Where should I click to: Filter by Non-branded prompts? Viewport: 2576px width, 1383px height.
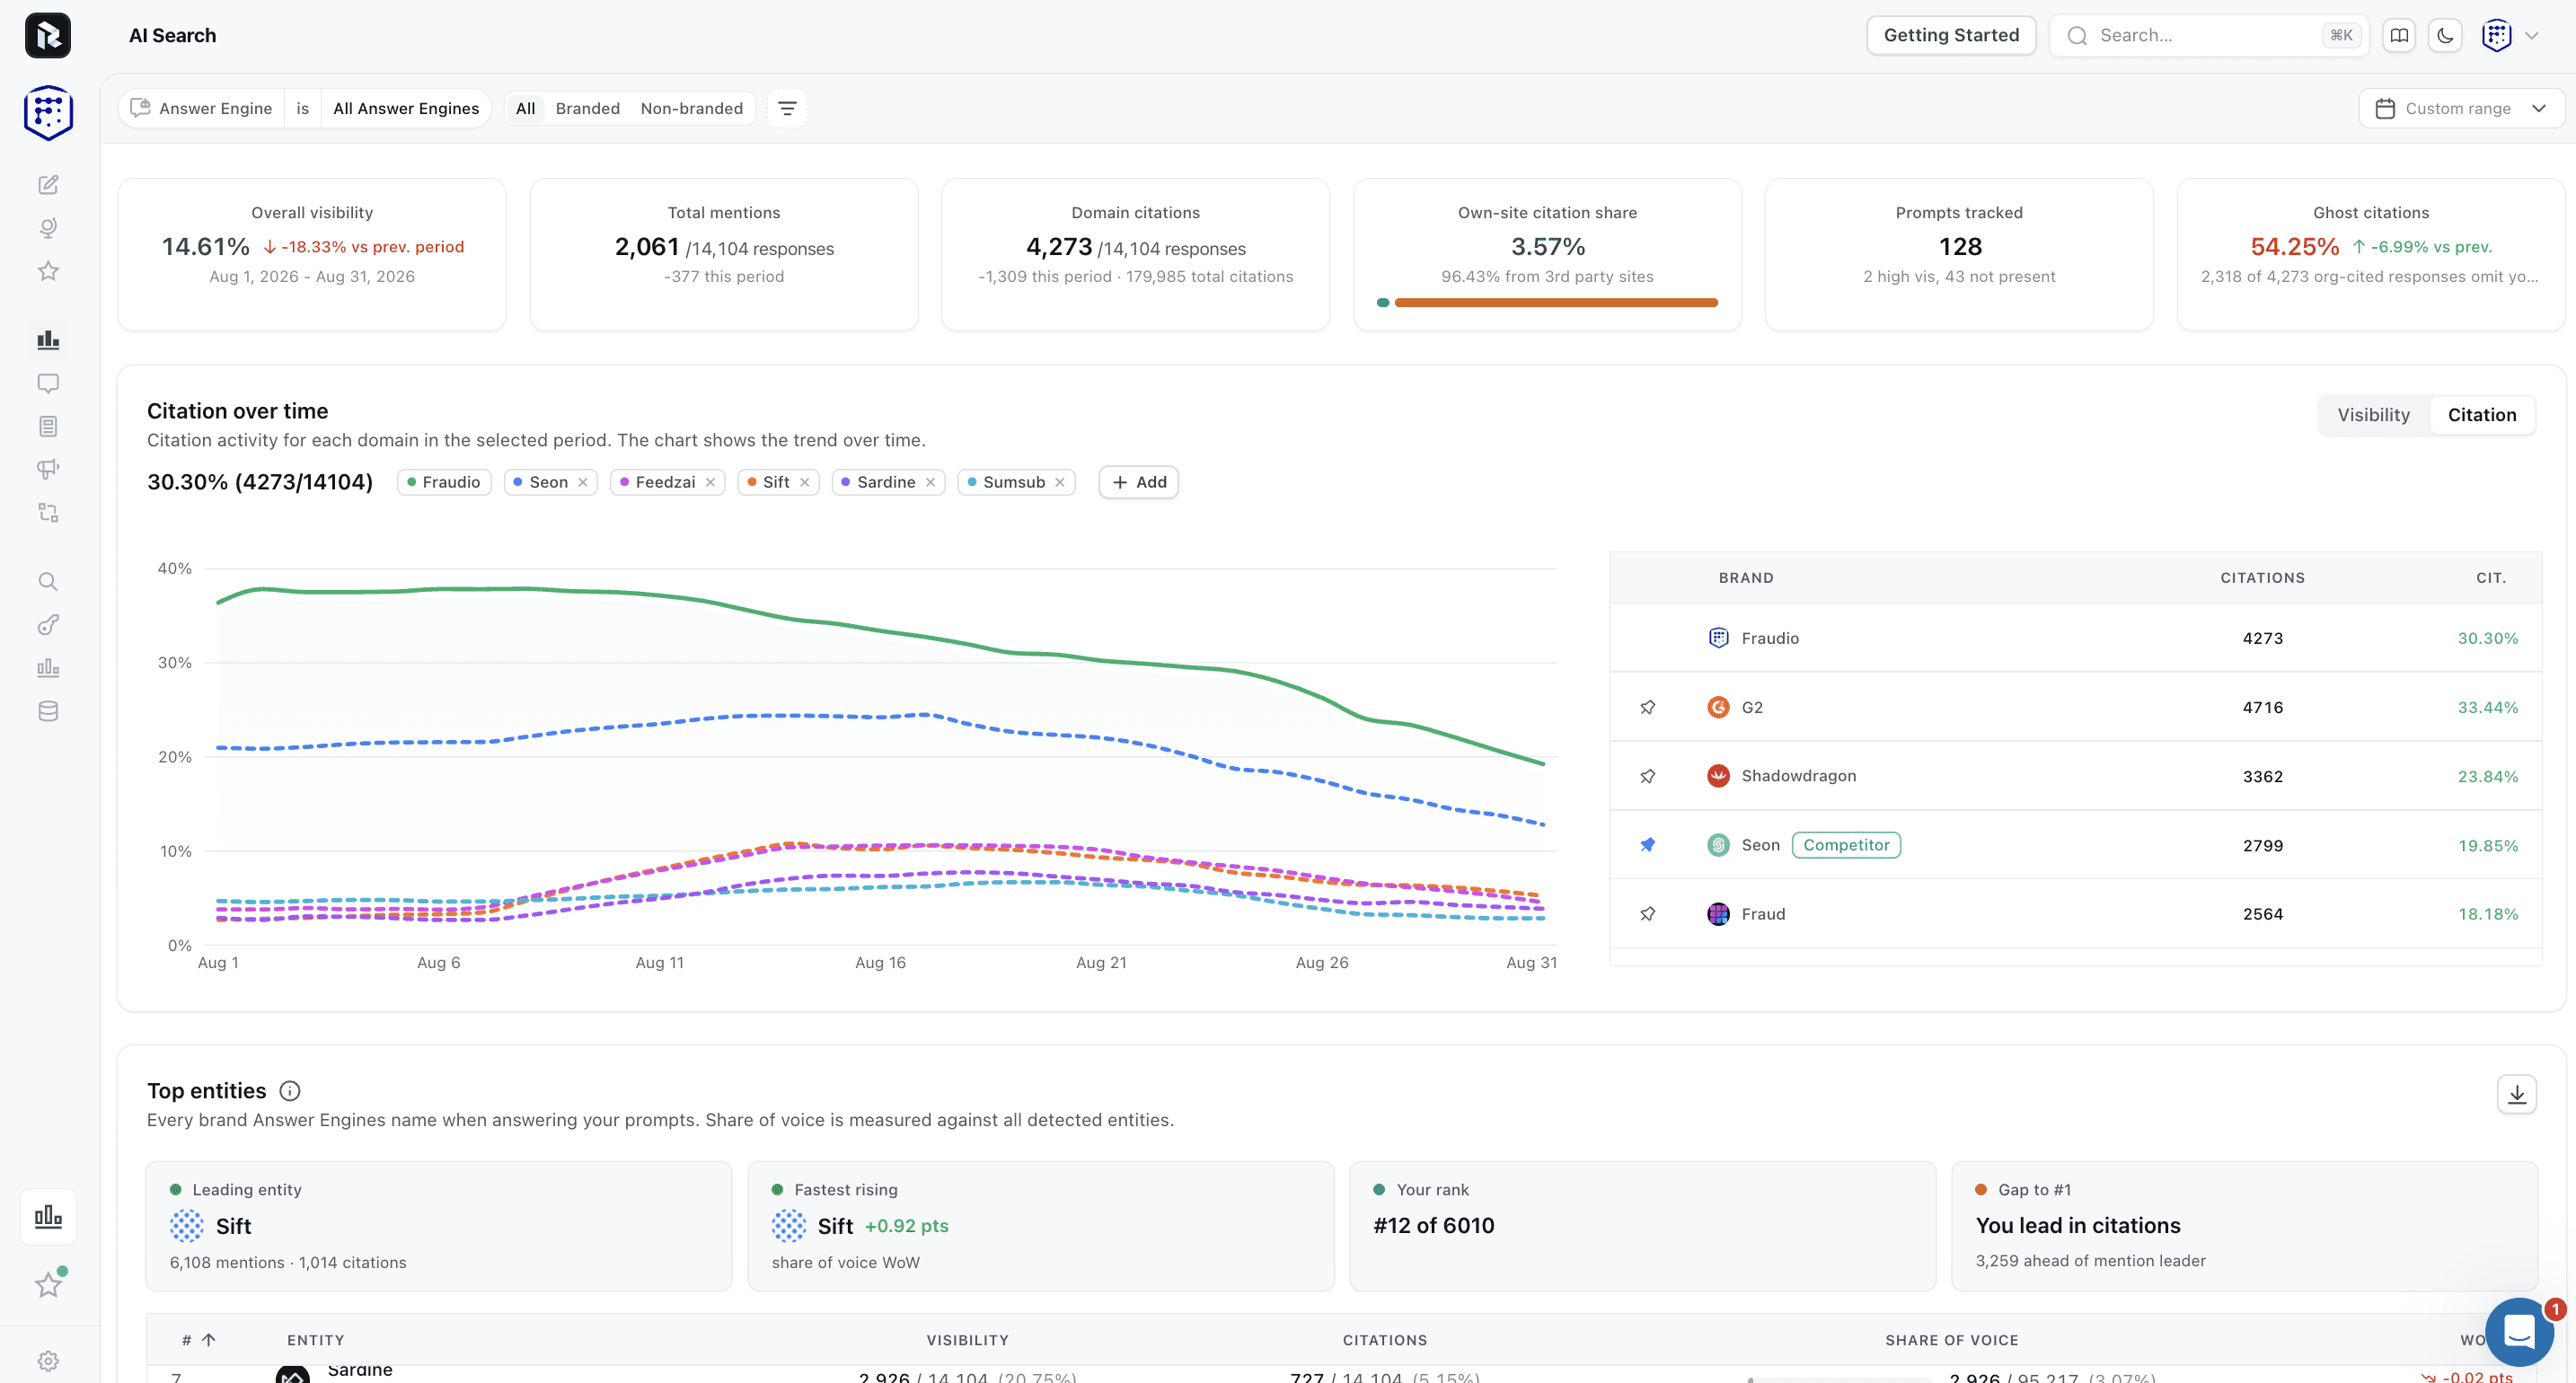[692, 109]
